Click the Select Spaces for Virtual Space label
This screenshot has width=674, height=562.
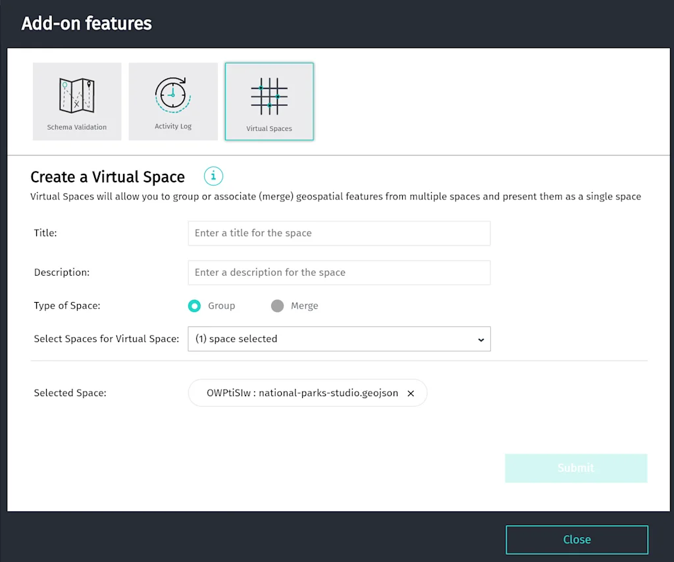pos(107,339)
